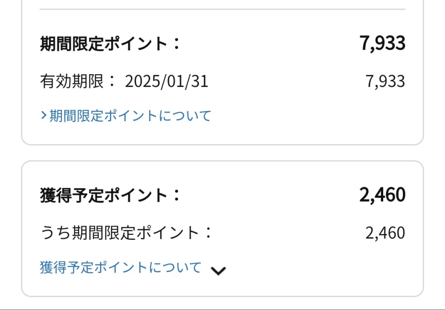The image size is (445, 310).
Task: Click the bold 7,933 limited points total
Action: pos(383,44)
